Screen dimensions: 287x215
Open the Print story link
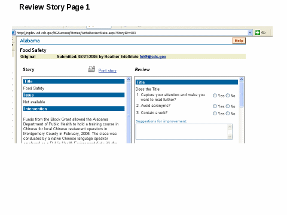[x=108, y=70]
